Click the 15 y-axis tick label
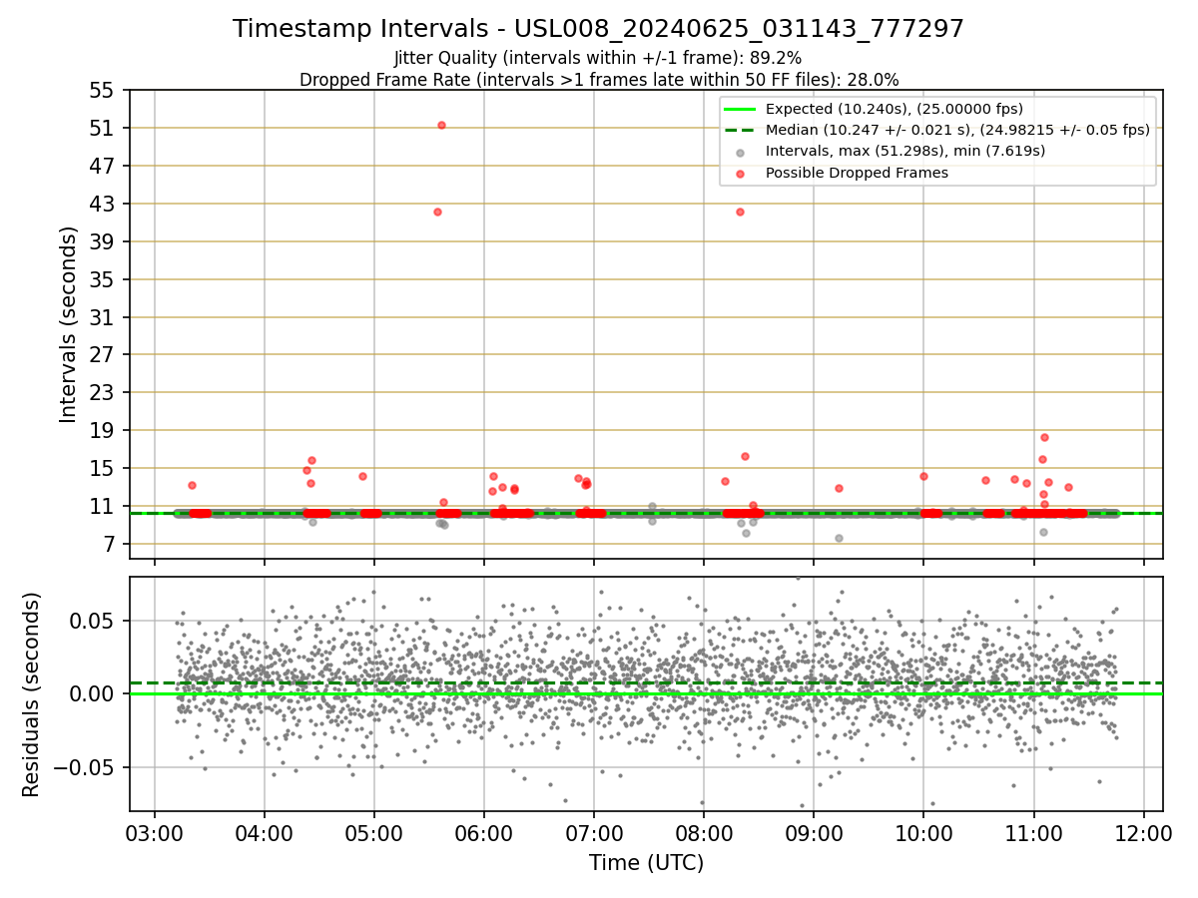Image resolution: width=1198 pixels, height=898 pixels. [x=103, y=468]
